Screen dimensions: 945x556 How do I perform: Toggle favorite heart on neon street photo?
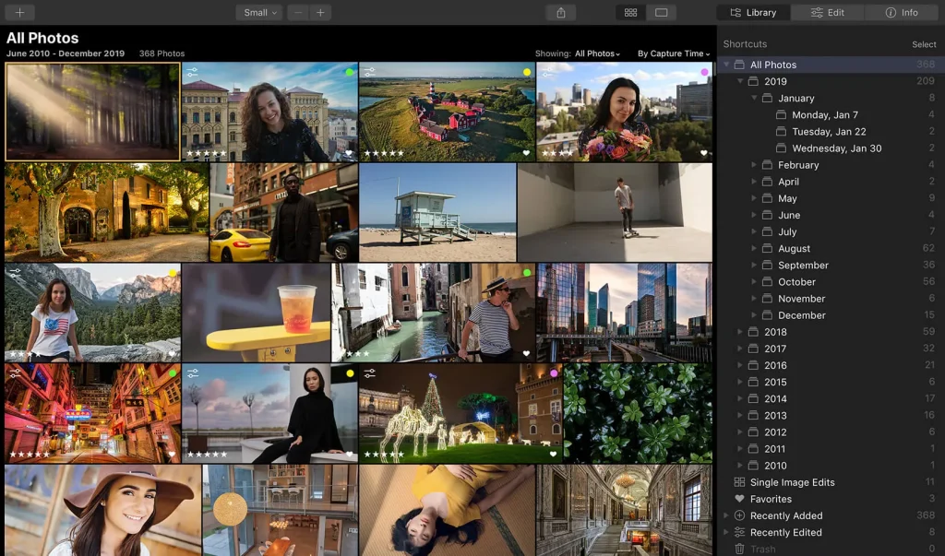pos(172,454)
